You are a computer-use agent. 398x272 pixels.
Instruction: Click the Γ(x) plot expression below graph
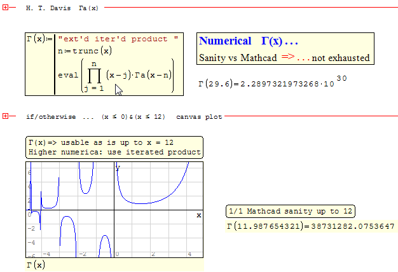pos(36,264)
